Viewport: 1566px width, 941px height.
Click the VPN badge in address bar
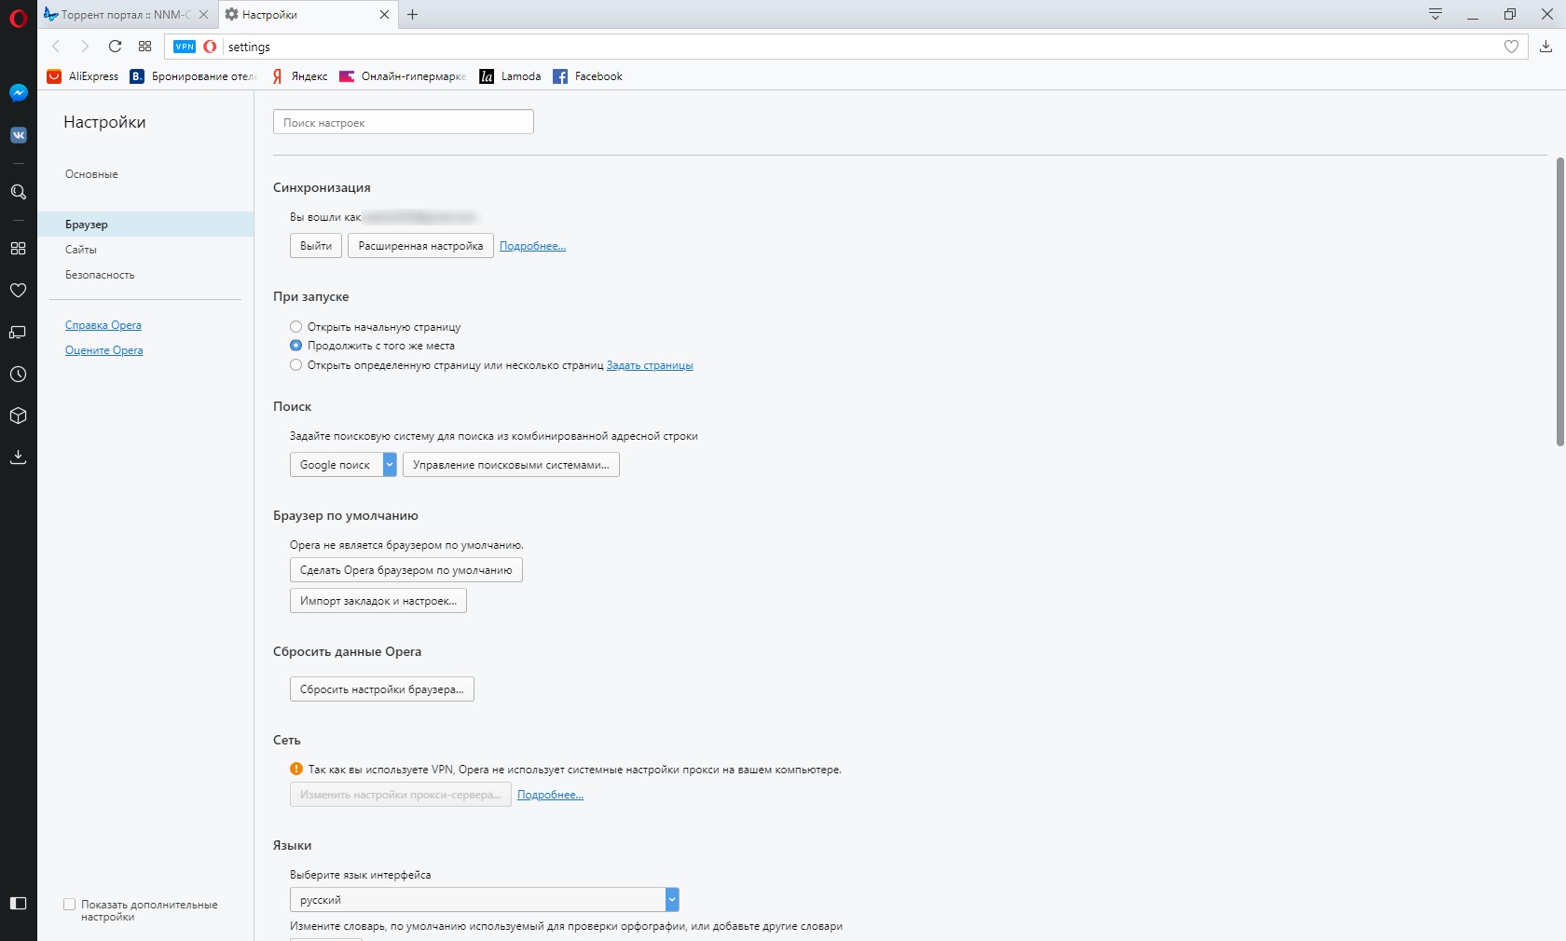[185, 47]
